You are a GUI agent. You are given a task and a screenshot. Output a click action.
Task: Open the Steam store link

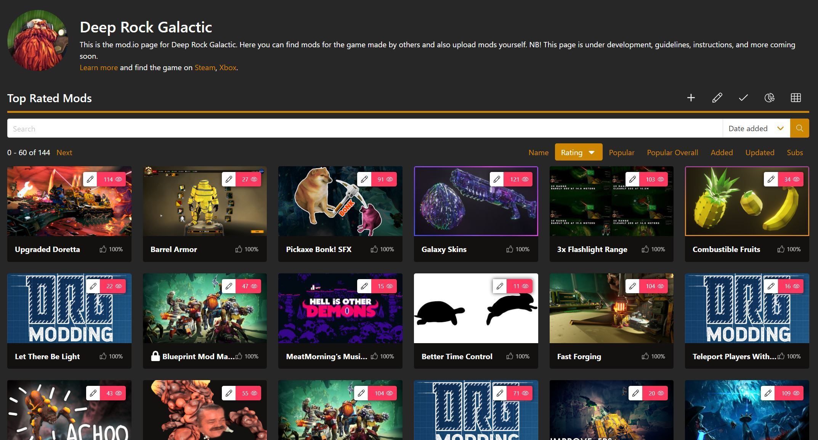pos(205,67)
